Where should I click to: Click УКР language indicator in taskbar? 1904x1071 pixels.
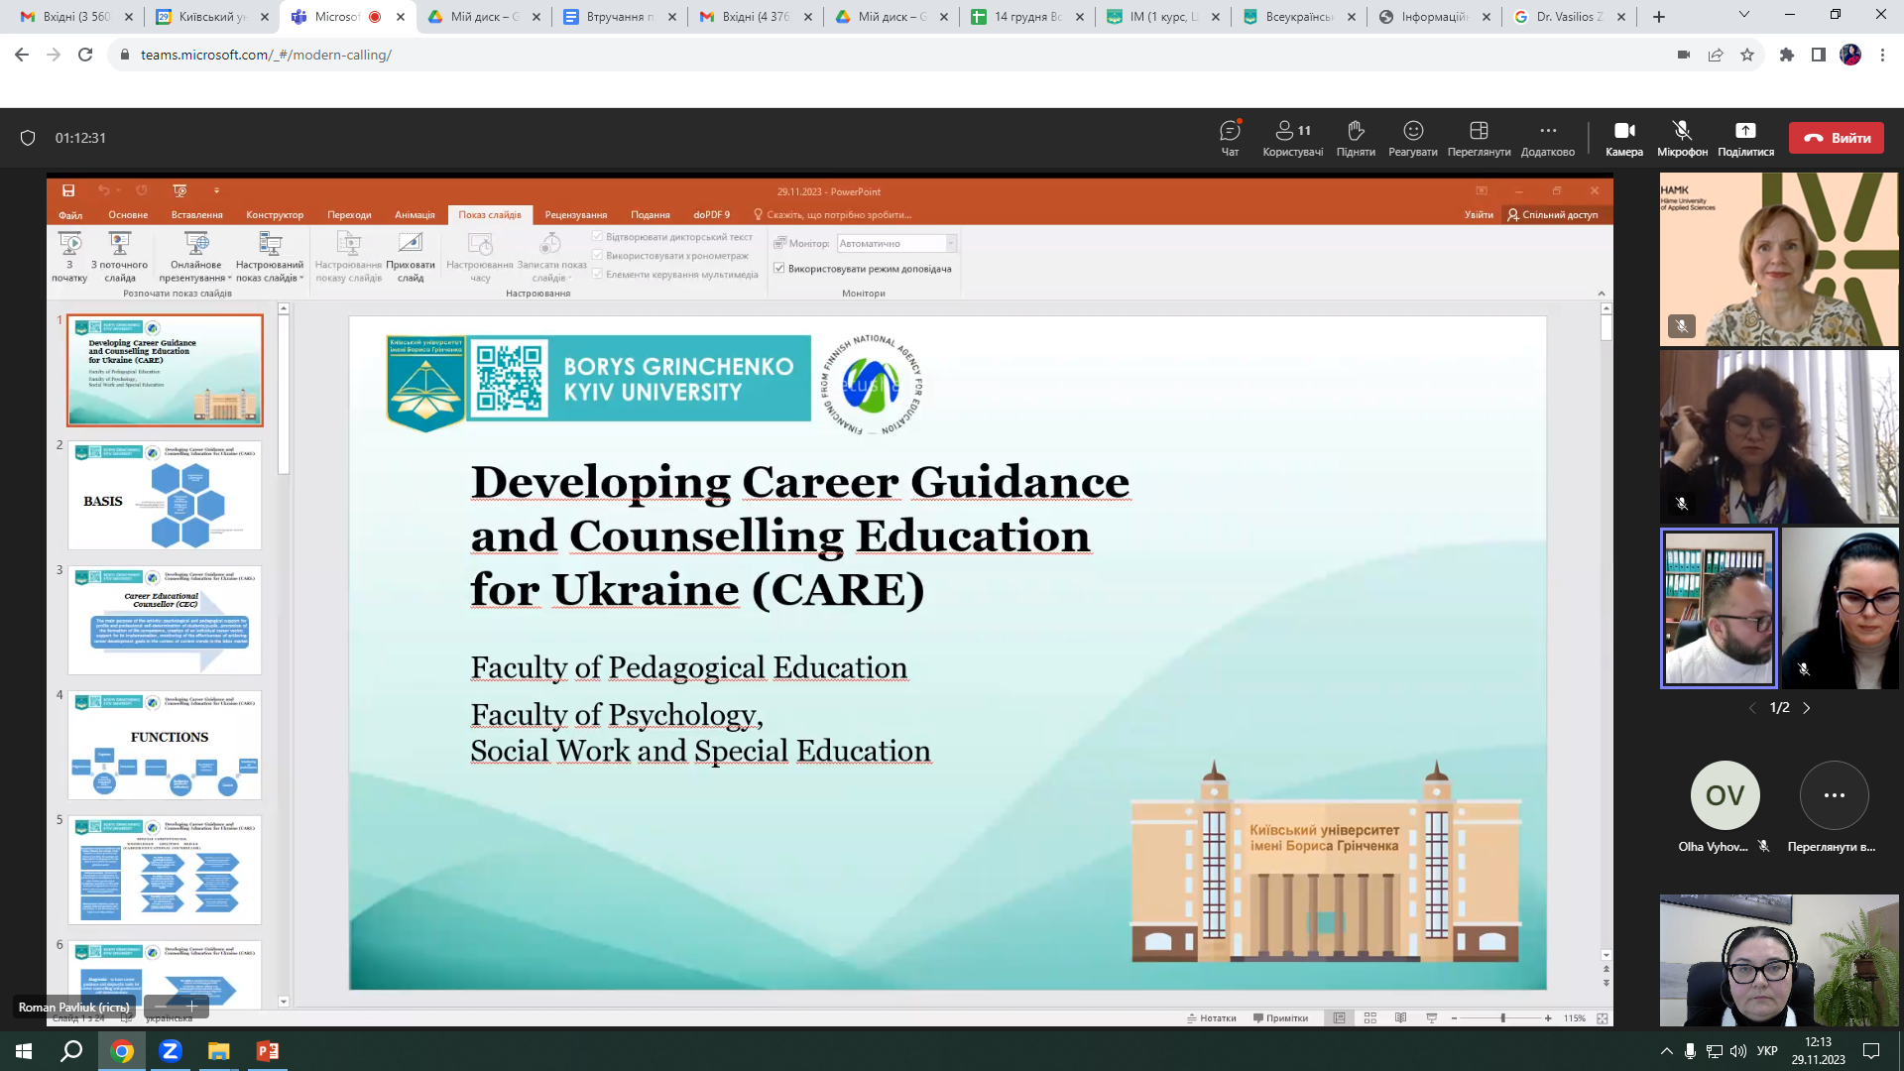[x=1767, y=1051]
